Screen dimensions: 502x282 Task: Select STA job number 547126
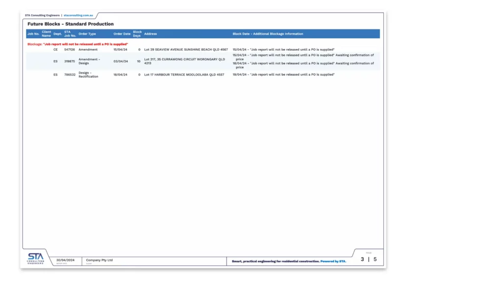(x=70, y=49)
